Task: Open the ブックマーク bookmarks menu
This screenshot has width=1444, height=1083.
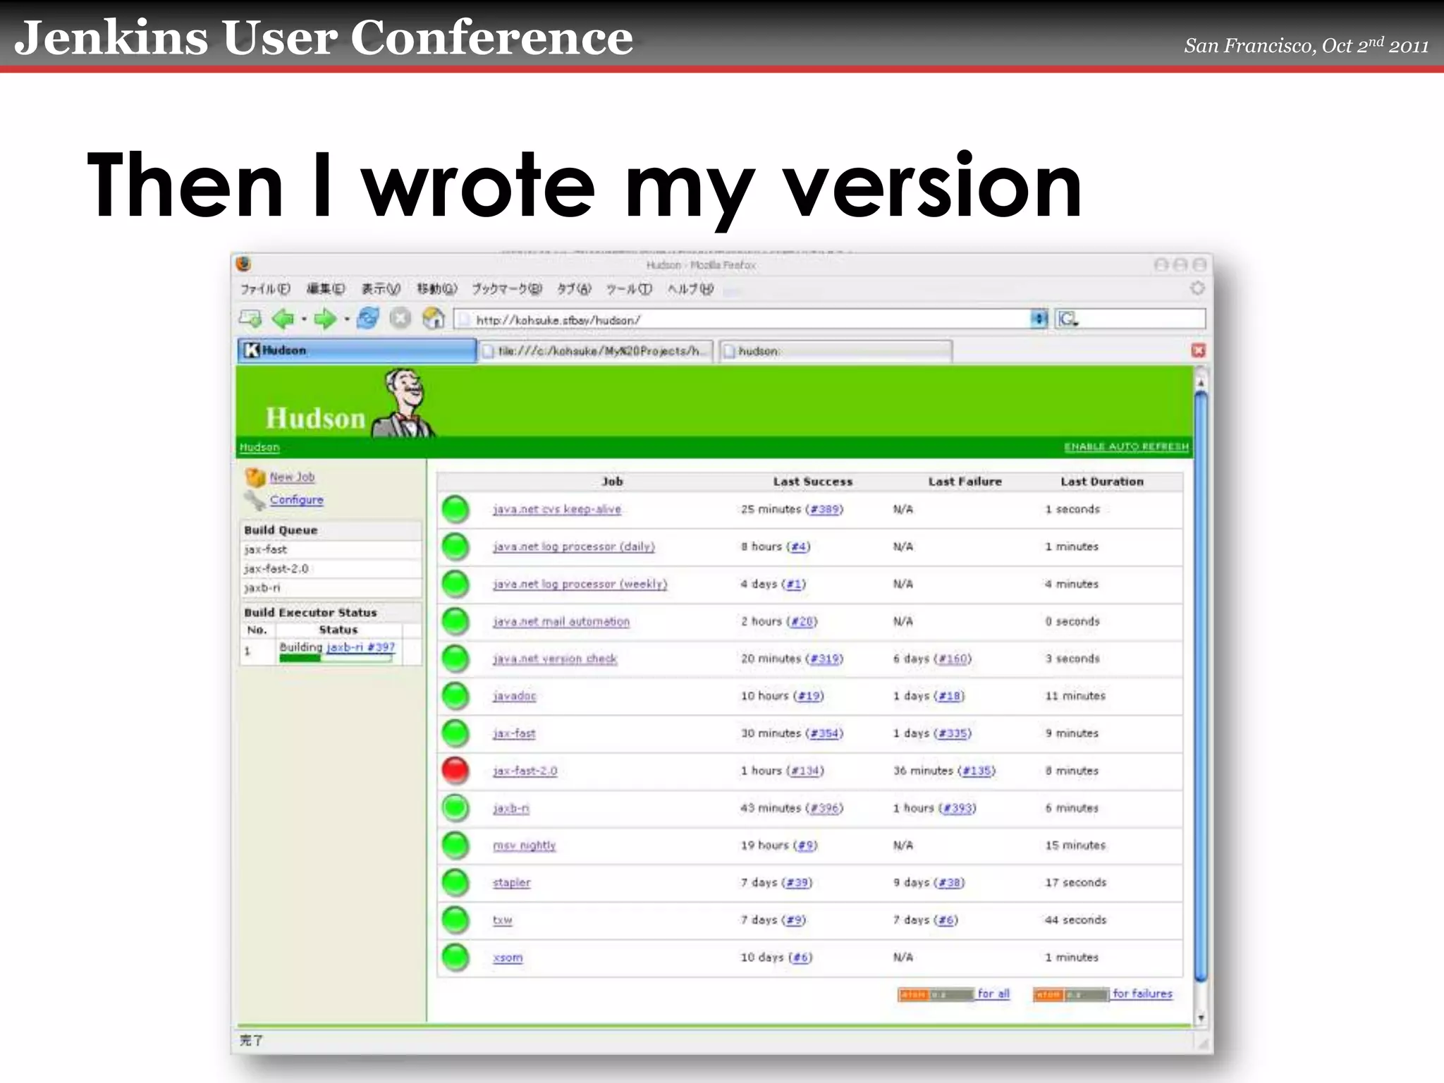Action: 506,289
